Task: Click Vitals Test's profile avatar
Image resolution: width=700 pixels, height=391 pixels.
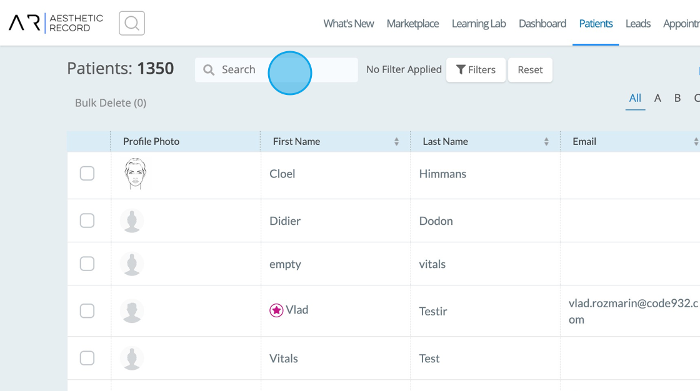Action: pos(132,359)
